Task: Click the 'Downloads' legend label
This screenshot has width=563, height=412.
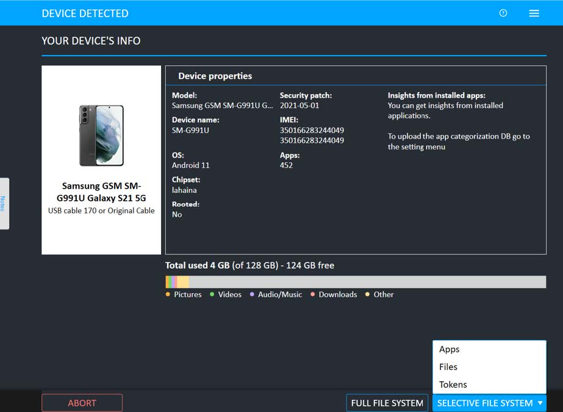Action: point(338,294)
